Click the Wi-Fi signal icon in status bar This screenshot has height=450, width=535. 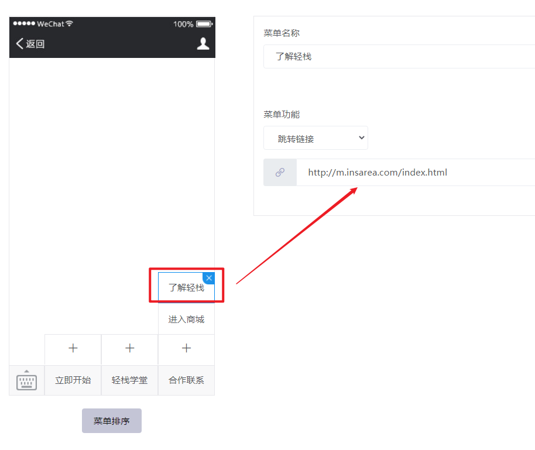(69, 23)
